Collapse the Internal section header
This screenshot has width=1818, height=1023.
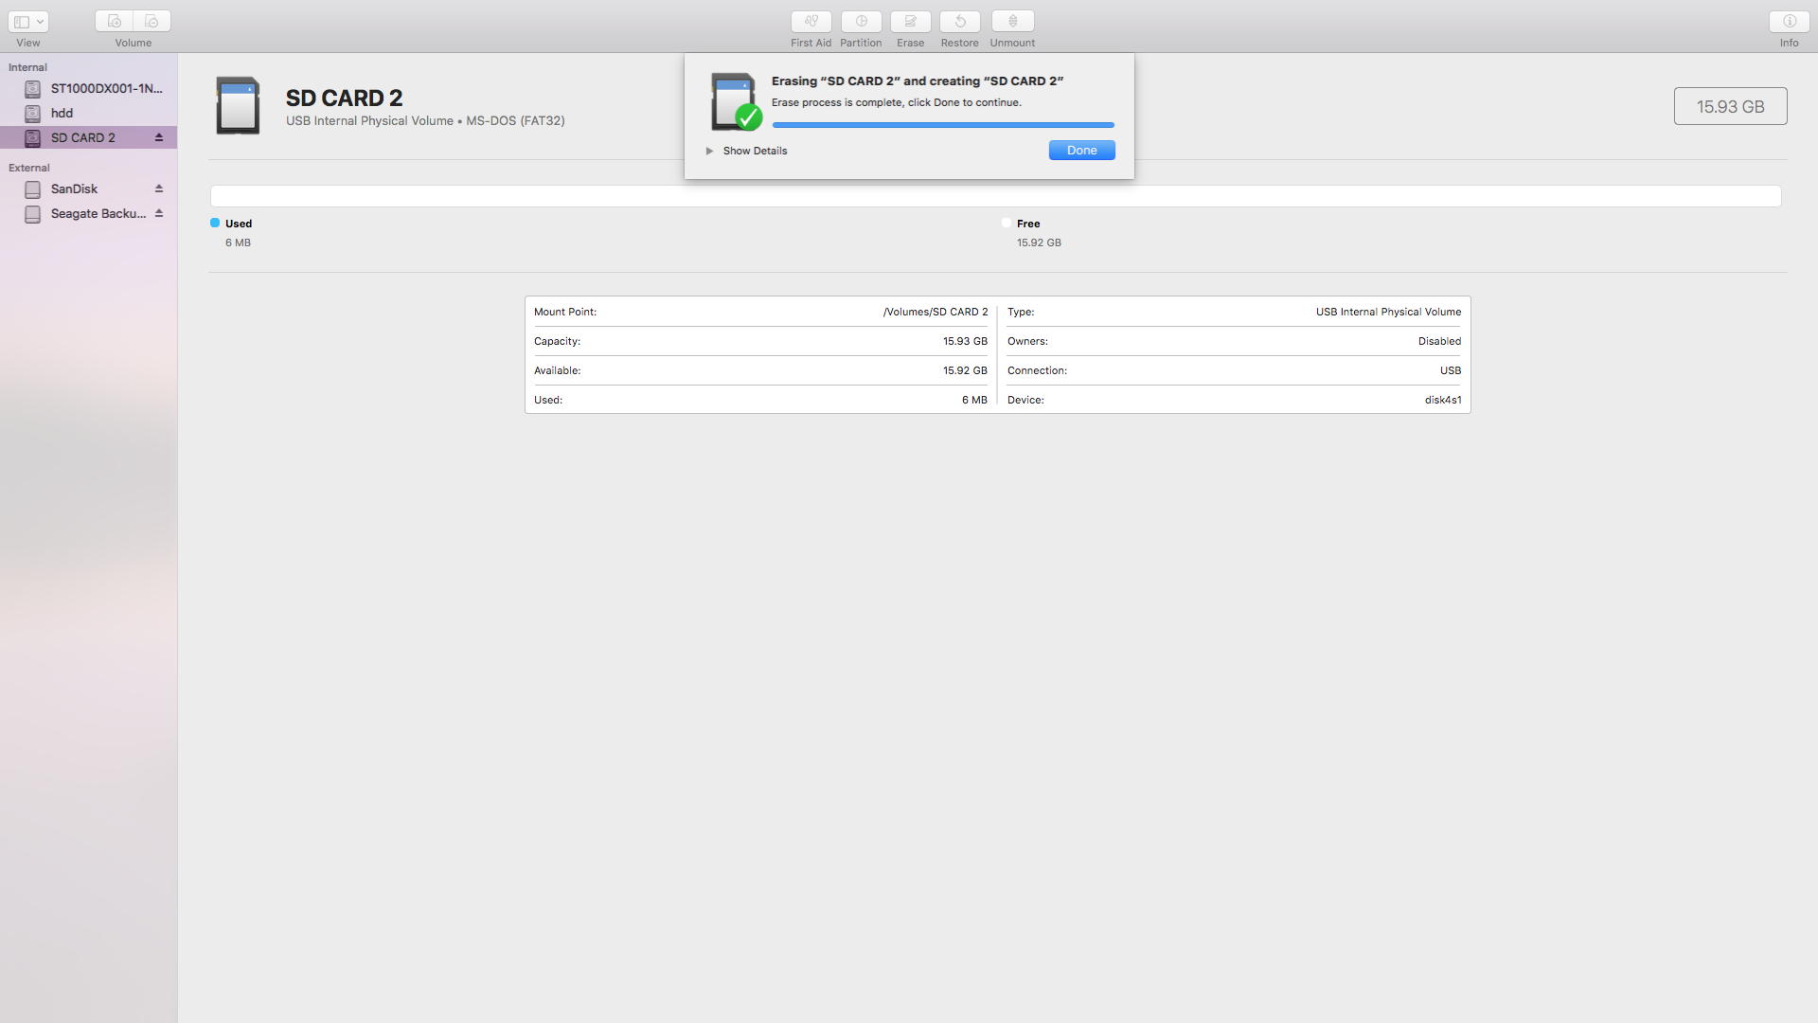(x=27, y=67)
